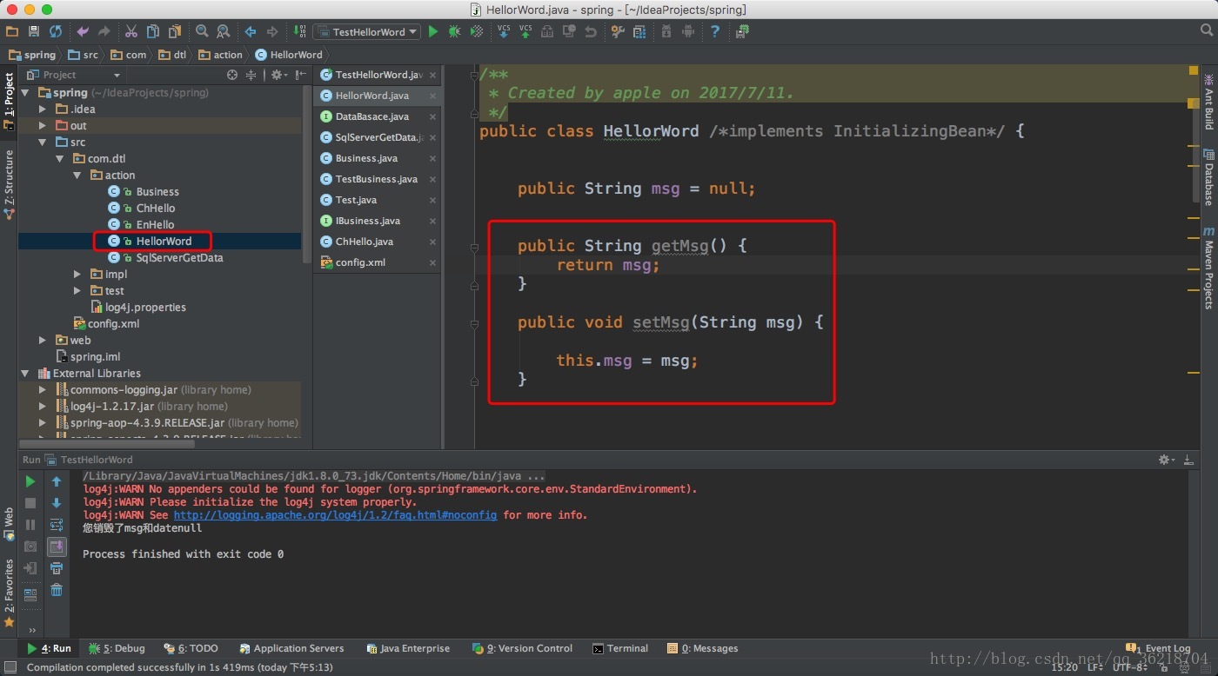Screen dimensions: 1218x676
Task: Click the src breadcrumb in navigation bar
Action: pos(84,55)
